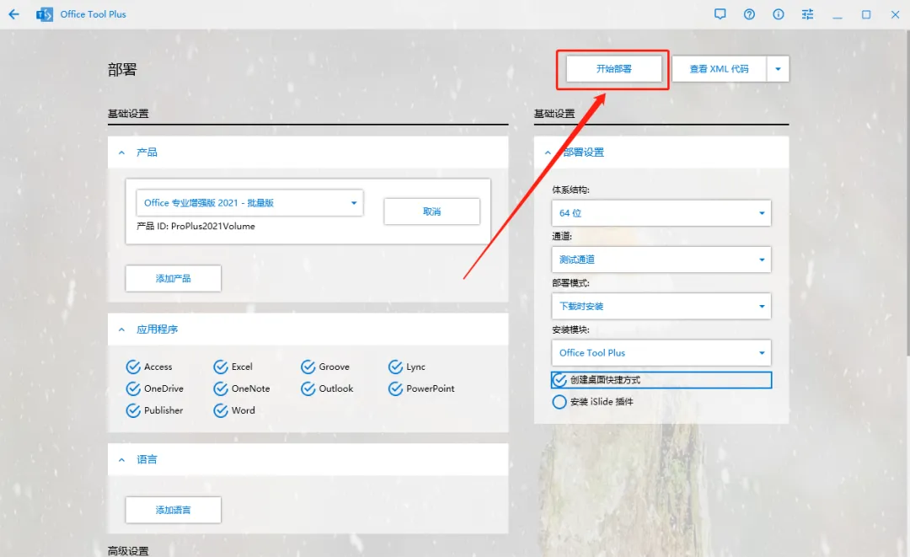The width and height of the screenshot is (910, 557).
Task: Open the Office 专业增强版 2021 product dropdown
Action: [x=249, y=203]
